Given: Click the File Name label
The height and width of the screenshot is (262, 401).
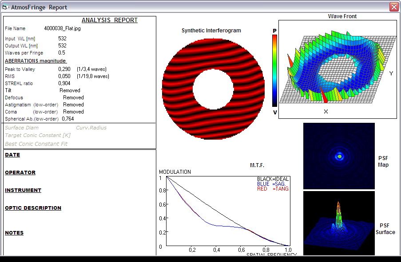Looking at the screenshot, I should [15, 28].
